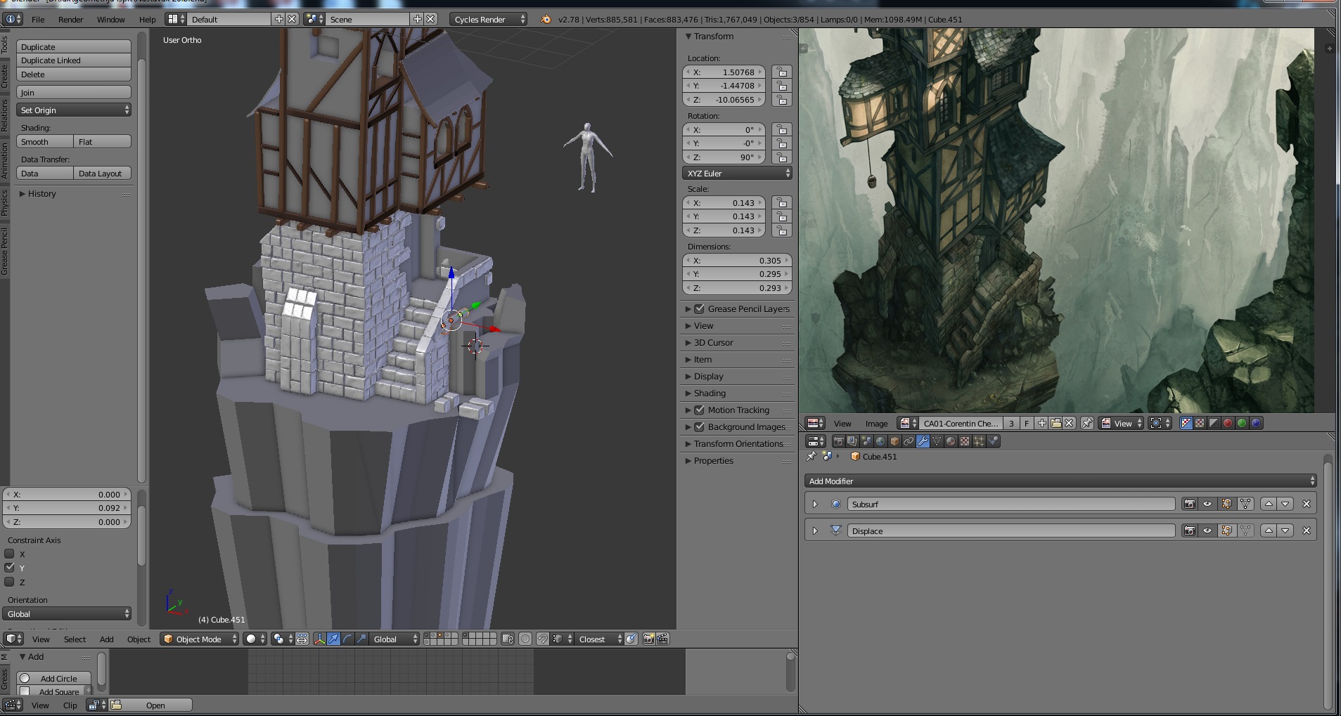Toggle the Grease Pencil Layers checkbox

700,308
